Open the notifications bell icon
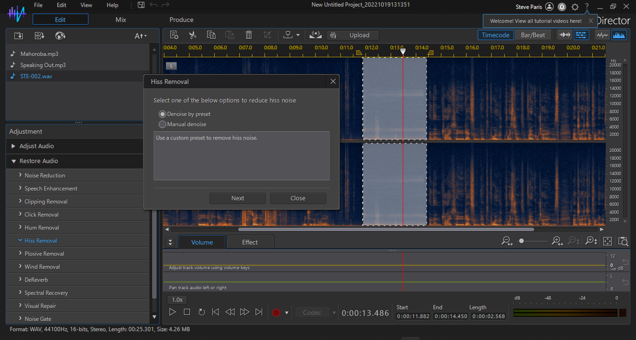The width and height of the screenshot is (636, 340). click(x=562, y=7)
